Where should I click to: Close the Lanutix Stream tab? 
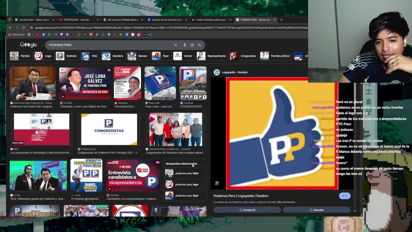pyautogui.click(x=53, y=20)
